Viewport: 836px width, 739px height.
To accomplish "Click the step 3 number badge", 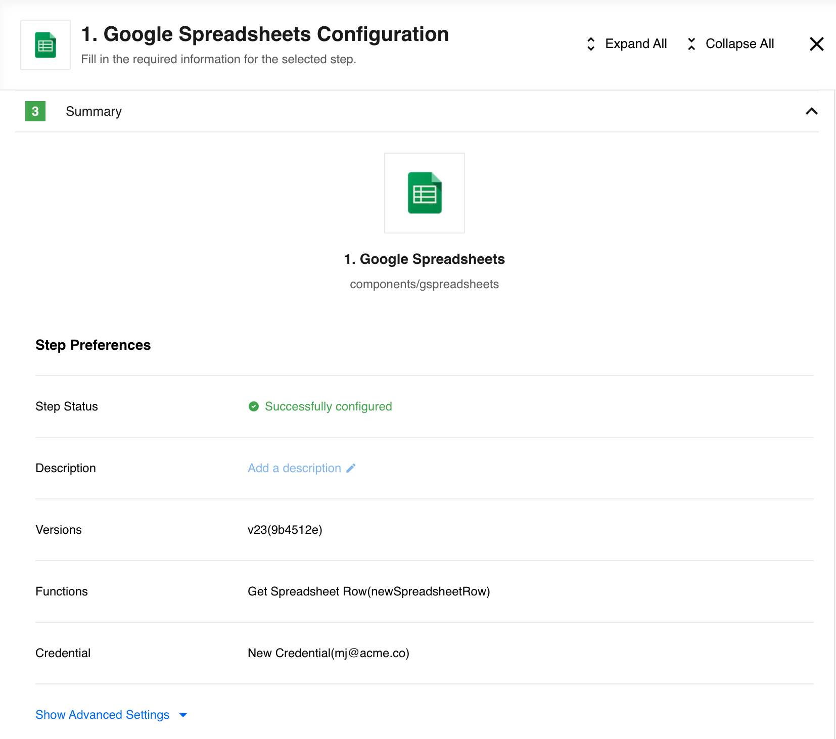I will click(35, 111).
